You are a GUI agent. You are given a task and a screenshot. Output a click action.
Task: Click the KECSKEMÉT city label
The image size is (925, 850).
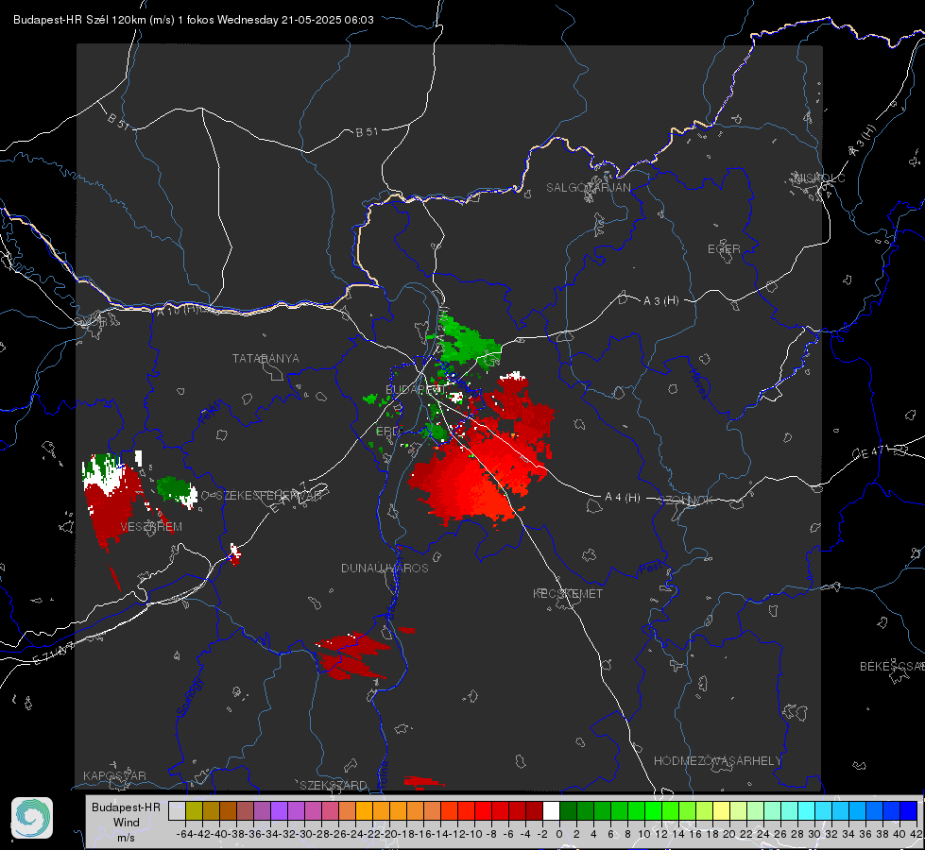coord(568,594)
